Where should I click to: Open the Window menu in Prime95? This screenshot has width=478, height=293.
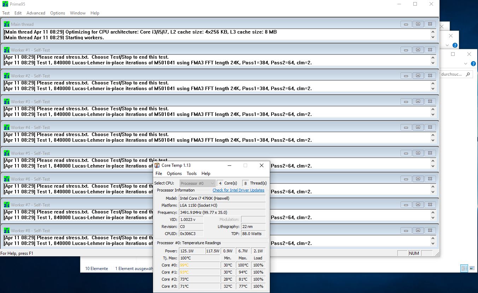[78, 13]
